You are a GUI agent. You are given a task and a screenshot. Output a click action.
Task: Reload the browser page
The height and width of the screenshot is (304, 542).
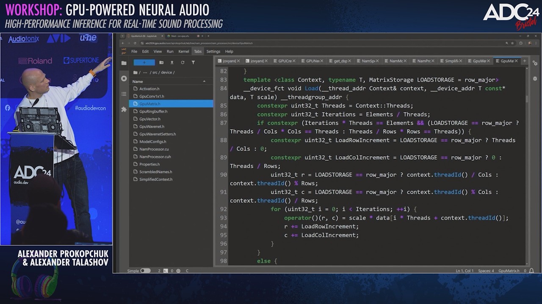pos(135,43)
